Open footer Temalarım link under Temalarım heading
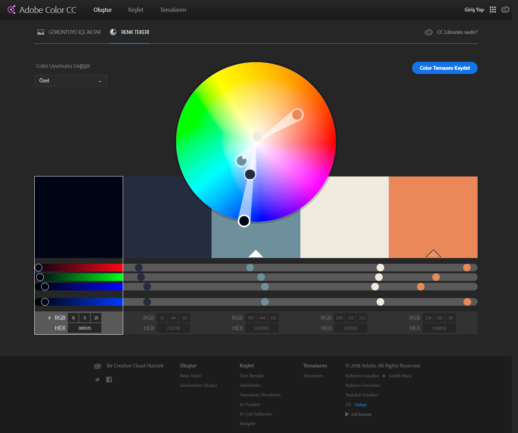518x433 pixels. click(313, 376)
